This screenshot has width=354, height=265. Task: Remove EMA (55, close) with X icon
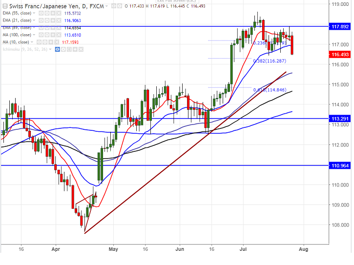coord(59,13)
